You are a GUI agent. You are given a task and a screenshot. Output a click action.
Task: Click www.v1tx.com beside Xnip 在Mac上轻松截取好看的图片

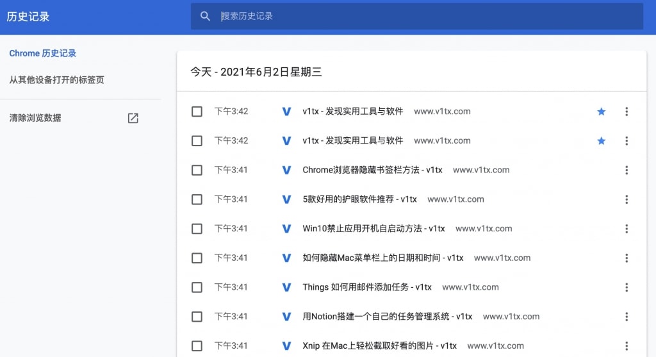(x=495, y=345)
